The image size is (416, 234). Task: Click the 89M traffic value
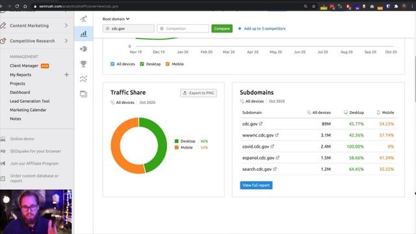coord(326,124)
